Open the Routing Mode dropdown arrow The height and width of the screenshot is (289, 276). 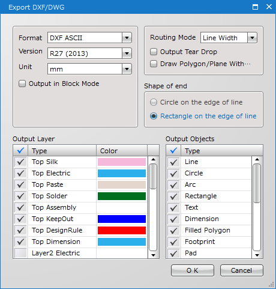click(252, 38)
